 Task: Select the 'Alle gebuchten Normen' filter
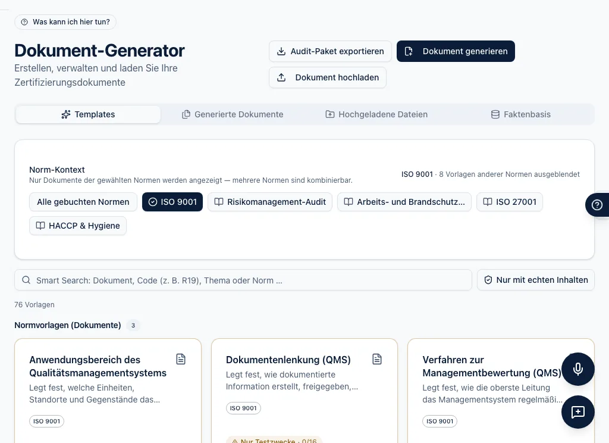click(83, 202)
